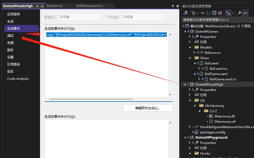Collapse the Dotnet9Games project node
This screenshot has height=158, width=254.
(185, 32)
